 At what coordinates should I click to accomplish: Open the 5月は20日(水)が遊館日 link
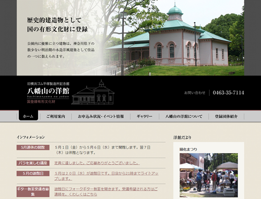[x=106, y=176]
